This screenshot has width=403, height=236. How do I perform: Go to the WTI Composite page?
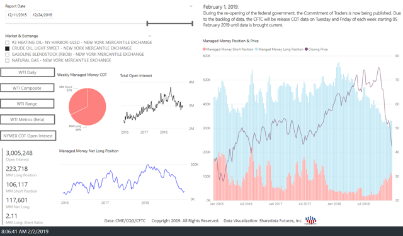click(27, 88)
